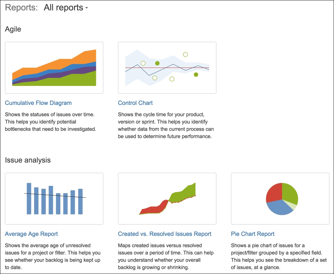Open the All reports dropdown
334x274 pixels.
coord(66,8)
